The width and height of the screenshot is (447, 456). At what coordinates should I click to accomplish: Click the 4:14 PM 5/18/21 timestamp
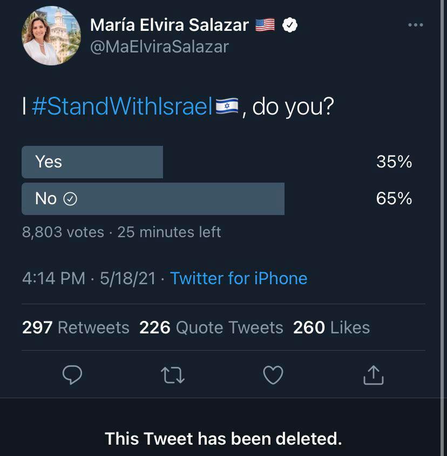coord(89,278)
